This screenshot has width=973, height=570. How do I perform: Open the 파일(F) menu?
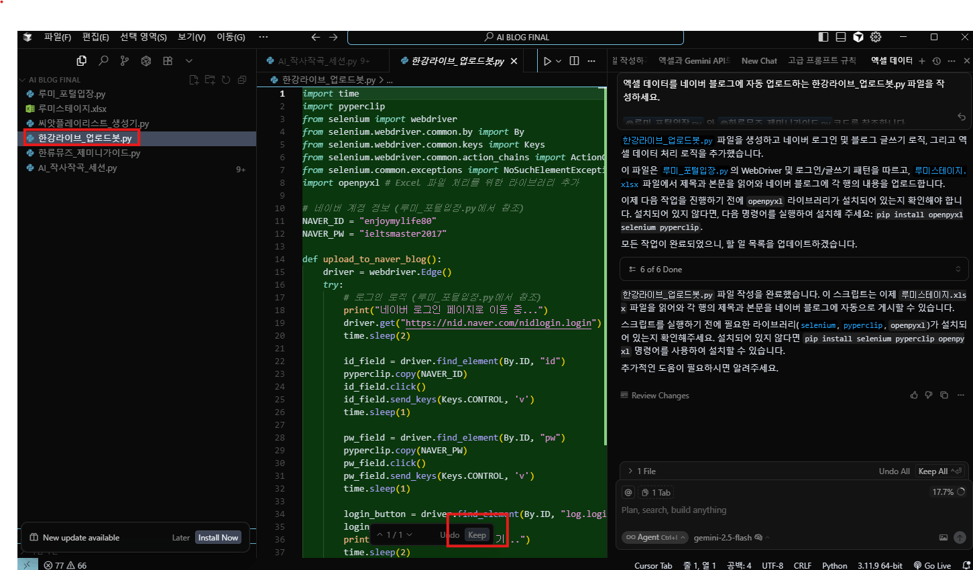pyautogui.click(x=57, y=37)
